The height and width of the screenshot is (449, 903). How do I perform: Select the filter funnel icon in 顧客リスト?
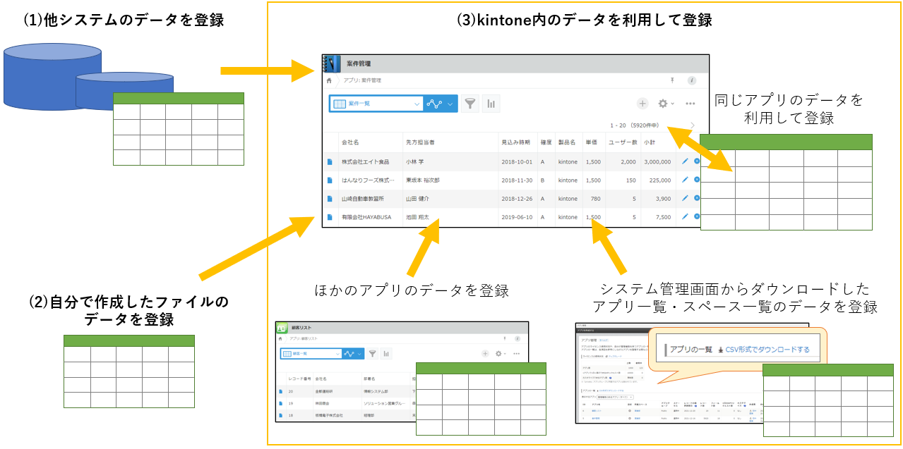373,353
